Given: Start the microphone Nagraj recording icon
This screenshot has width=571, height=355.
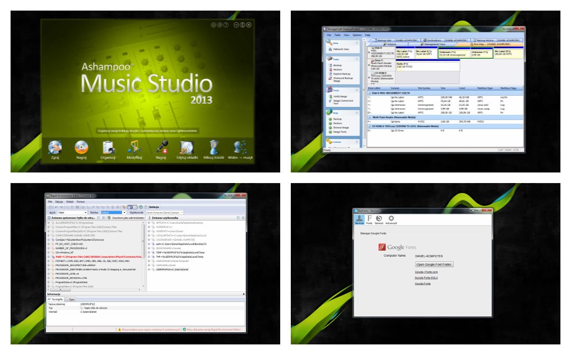Looking at the screenshot, I should (x=161, y=150).
